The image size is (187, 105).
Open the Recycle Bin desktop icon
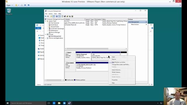coord(9,11)
